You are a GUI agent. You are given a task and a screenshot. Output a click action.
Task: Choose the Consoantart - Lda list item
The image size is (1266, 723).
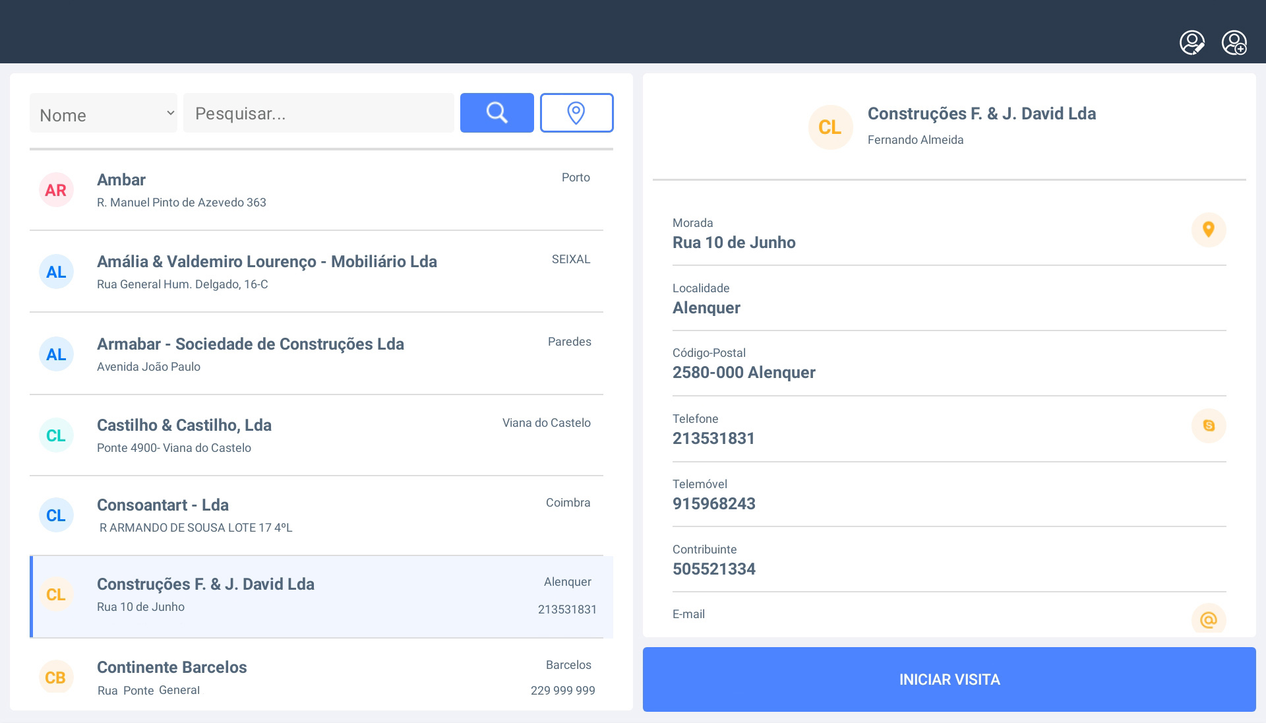(316, 515)
